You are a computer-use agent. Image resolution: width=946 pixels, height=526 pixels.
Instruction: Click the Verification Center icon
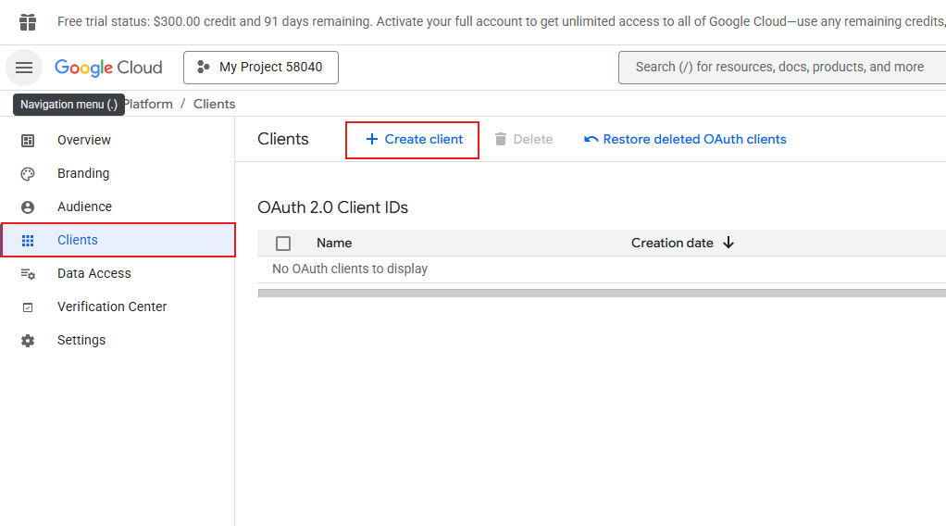[28, 307]
